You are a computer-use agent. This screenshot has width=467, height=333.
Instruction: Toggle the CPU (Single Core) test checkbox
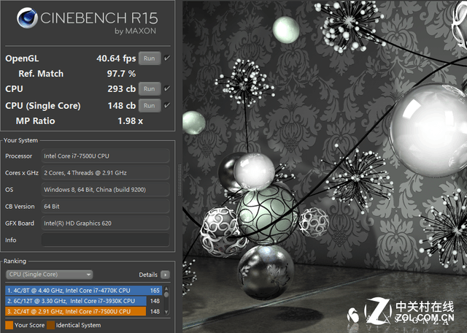coord(167,105)
